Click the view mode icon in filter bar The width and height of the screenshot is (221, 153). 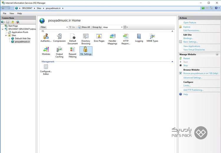[125, 27]
